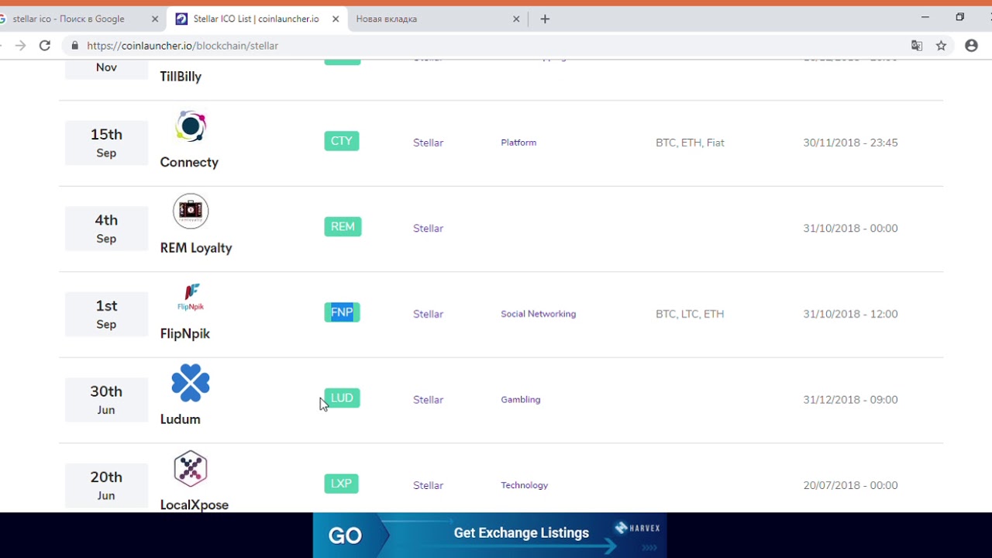Click the LocalXpose hexagon logo
This screenshot has width=992, height=558.
(191, 469)
